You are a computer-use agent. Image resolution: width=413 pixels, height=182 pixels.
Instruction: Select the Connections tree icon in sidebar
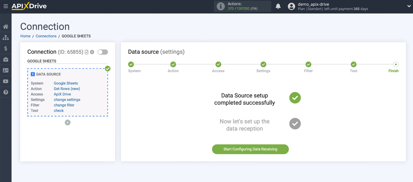click(x=5, y=37)
